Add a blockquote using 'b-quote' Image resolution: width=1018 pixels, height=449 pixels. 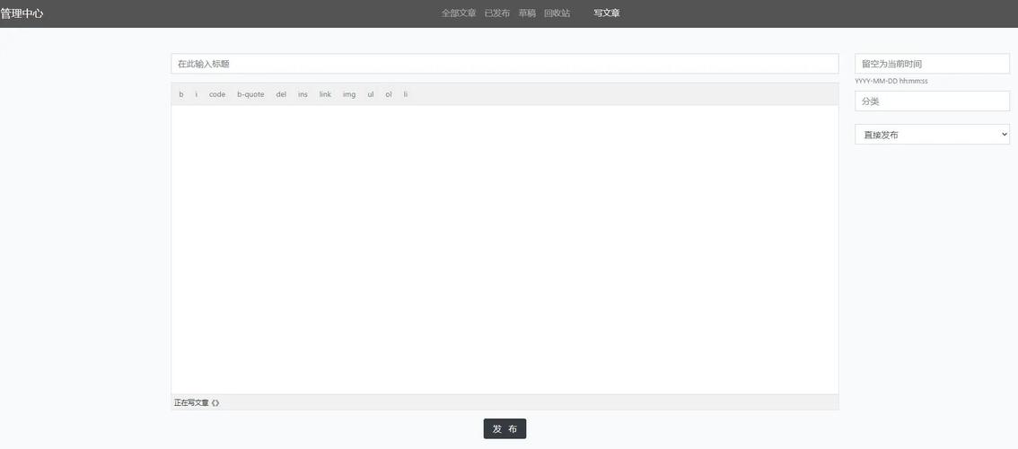pyautogui.click(x=250, y=94)
